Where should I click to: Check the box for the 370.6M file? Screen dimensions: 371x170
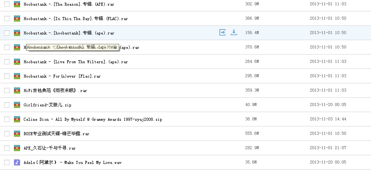[x=7, y=47]
